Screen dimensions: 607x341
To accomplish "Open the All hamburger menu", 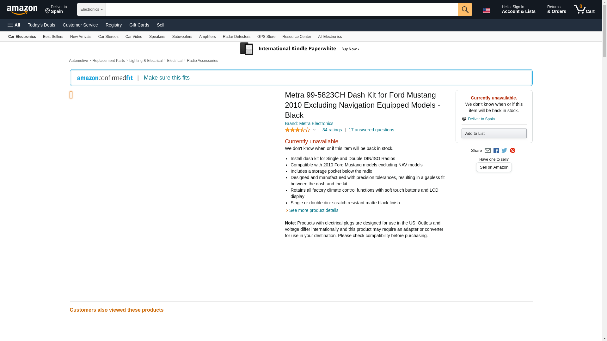I will click(14, 25).
